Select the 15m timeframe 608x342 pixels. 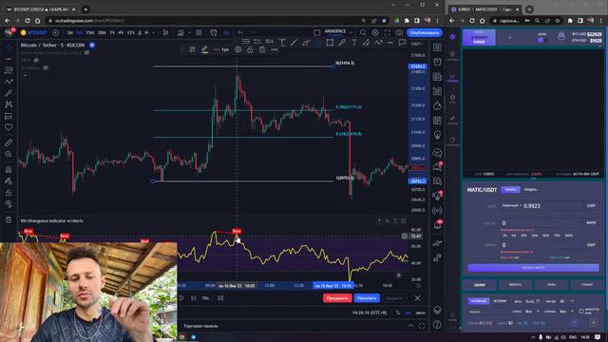(90, 33)
